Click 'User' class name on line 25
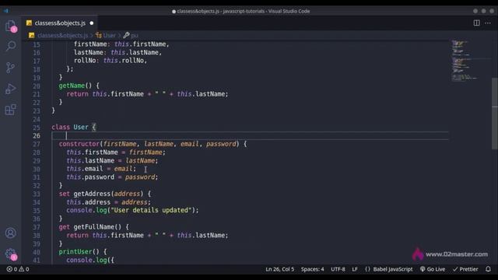This screenshot has height=280, width=498. pos(81,128)
